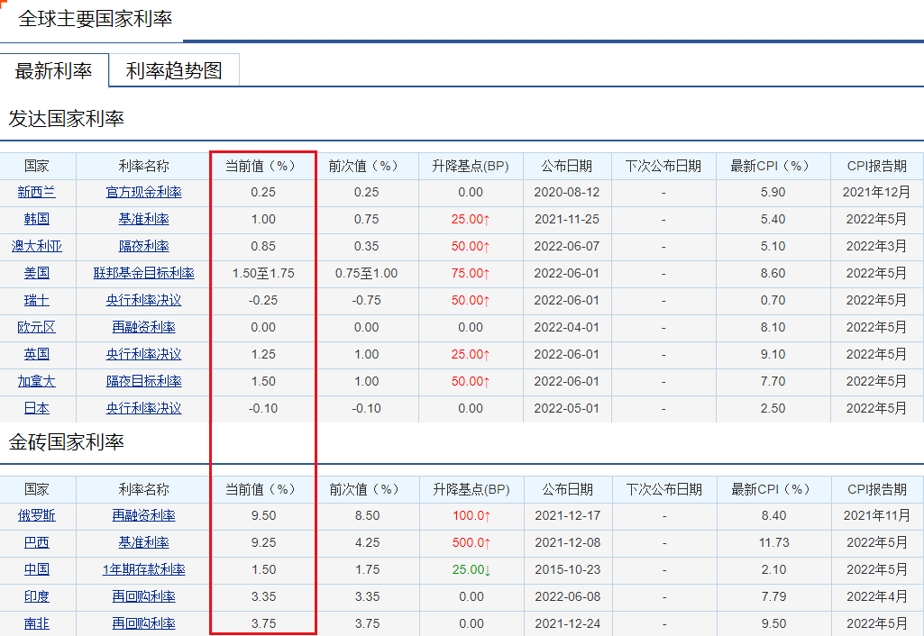Image resolution: width=924 pixels, height=636 pixels.
Task: Click the 8.60 CPI value for 美国
Action: pos(773,273)
